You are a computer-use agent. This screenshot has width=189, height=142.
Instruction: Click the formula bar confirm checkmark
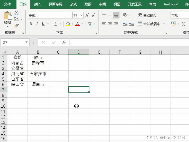coord(54,42)
